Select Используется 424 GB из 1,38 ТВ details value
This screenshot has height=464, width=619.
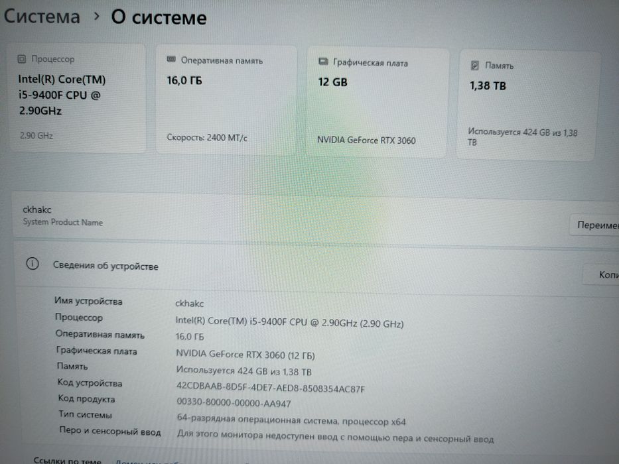[x=244, y=371]
